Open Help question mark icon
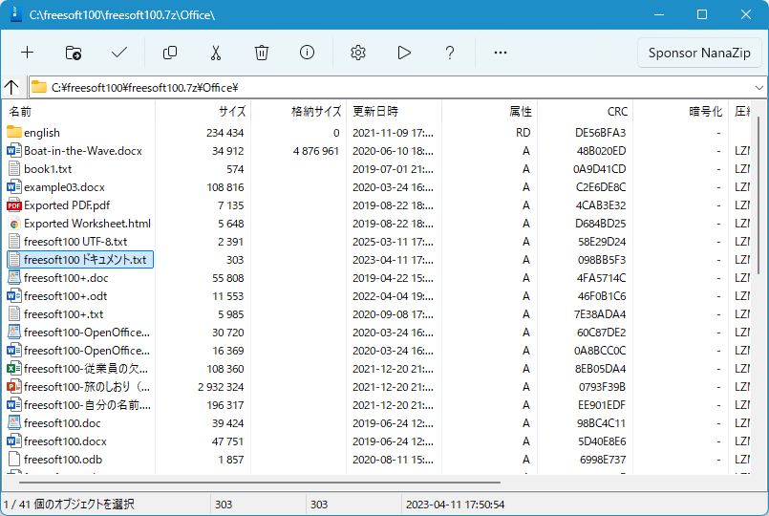Viewport: 769px width, 516px height. [x=450, y=53]
